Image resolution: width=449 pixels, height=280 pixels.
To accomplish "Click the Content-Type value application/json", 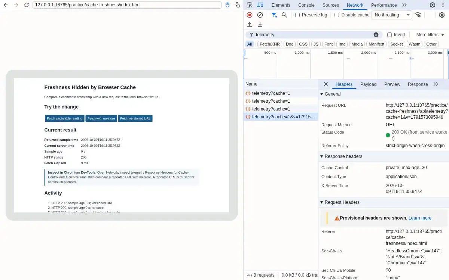I will point(401,177).
